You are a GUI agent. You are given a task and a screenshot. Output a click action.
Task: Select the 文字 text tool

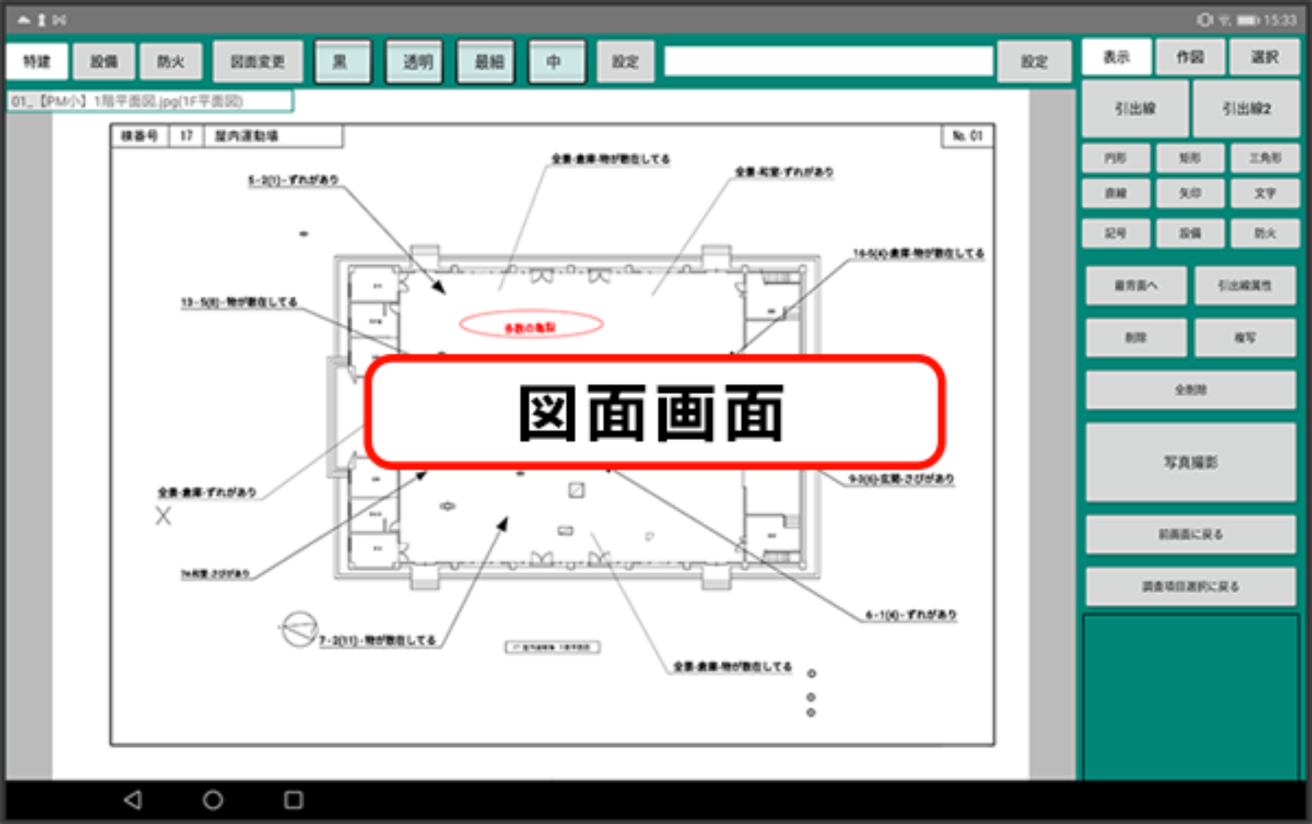[1265, 193]
